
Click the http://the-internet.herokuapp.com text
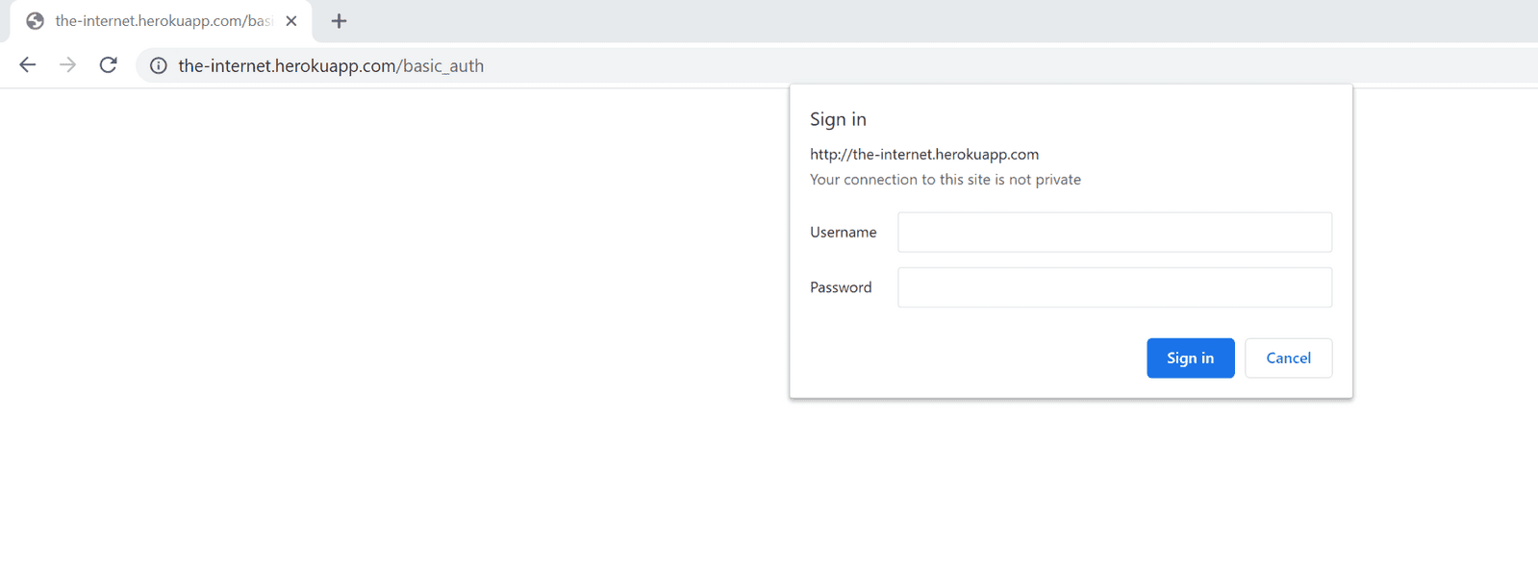click(923, 154)
